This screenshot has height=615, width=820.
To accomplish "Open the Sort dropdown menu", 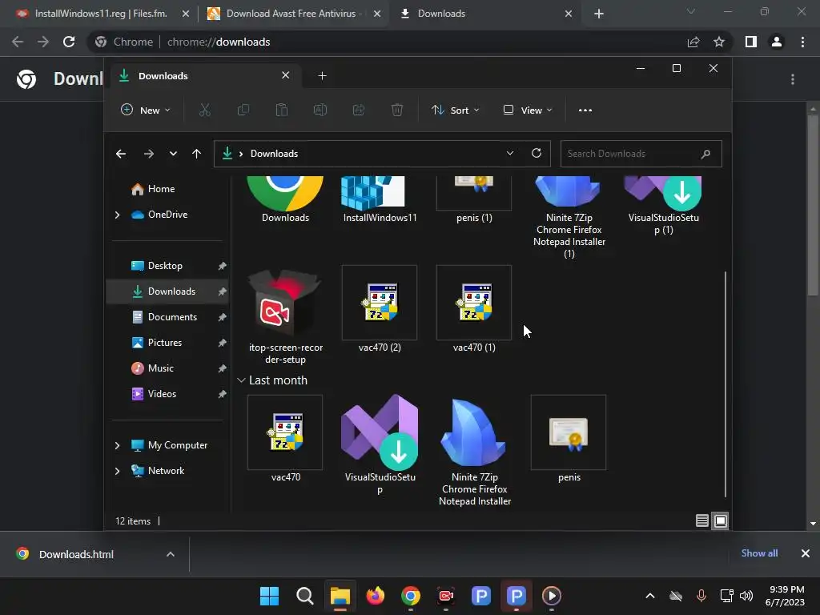I will coord(455,111).
